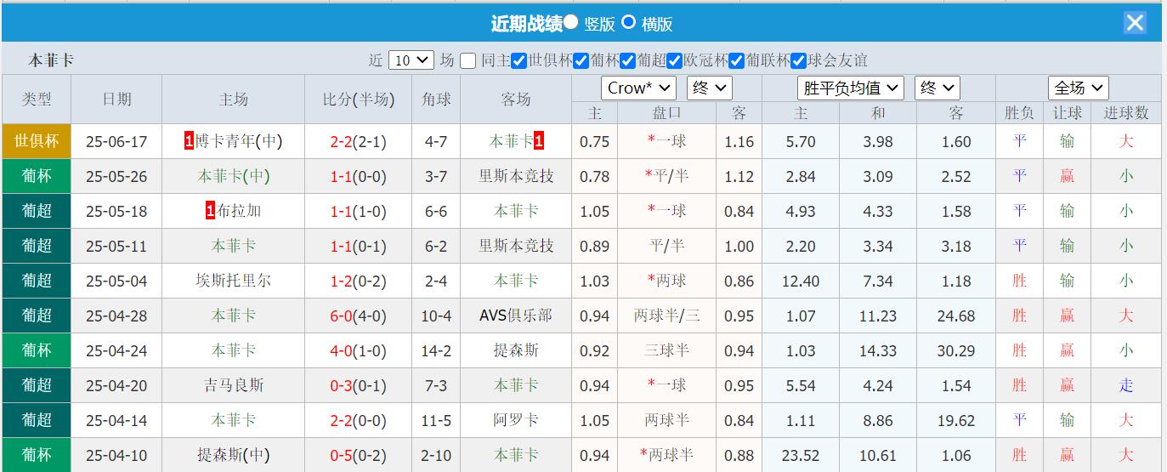The height and width of the screenshot is (472, 1167).
Task: Click the 葡超 badge in the 25-05-18 row
Action: click(37, 211)
